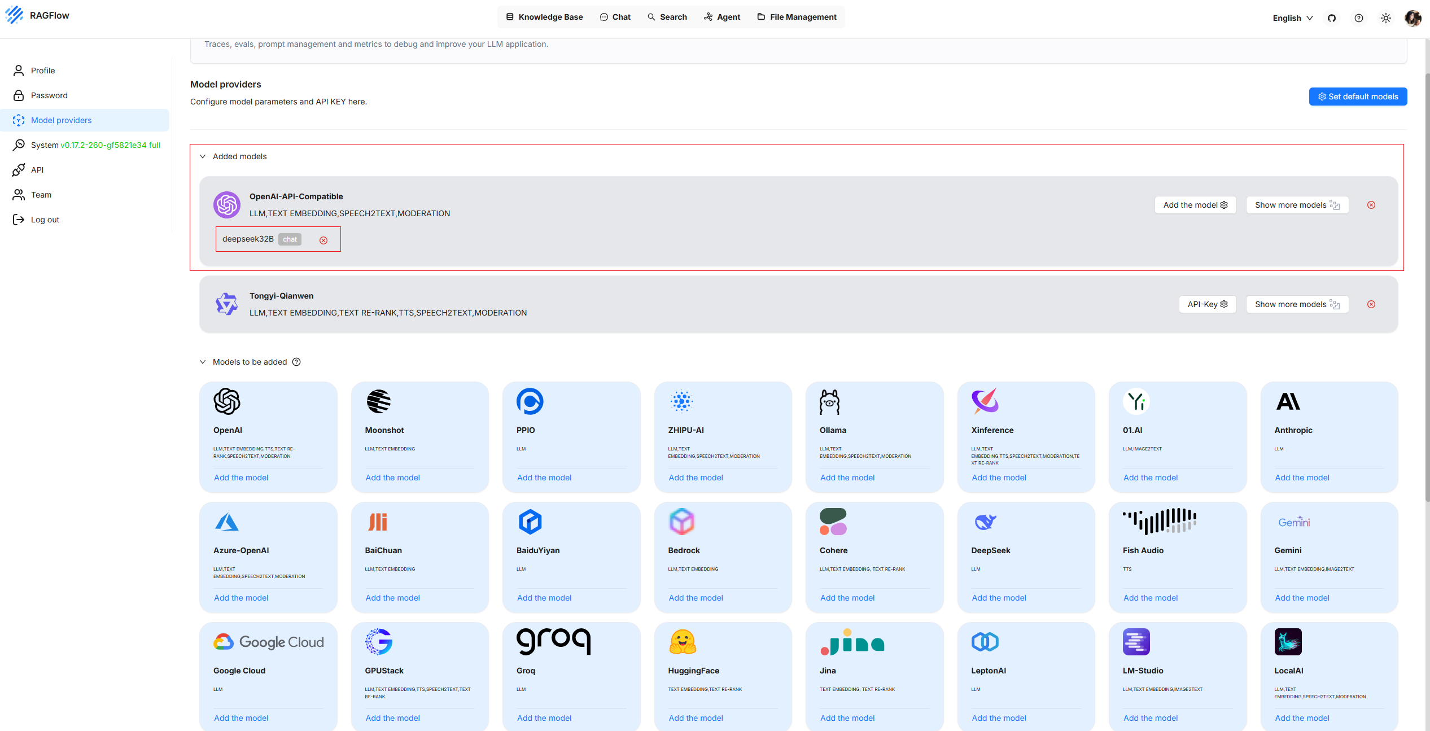Click Log out in the sidebar
Viewport: 1430px width, 731px height.
click(85, 220)
